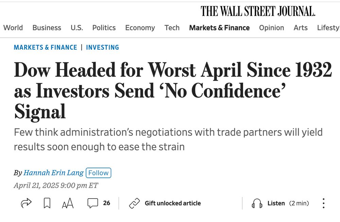
Task: Navigate to the Economy section
Action: [x=140, y=28]
